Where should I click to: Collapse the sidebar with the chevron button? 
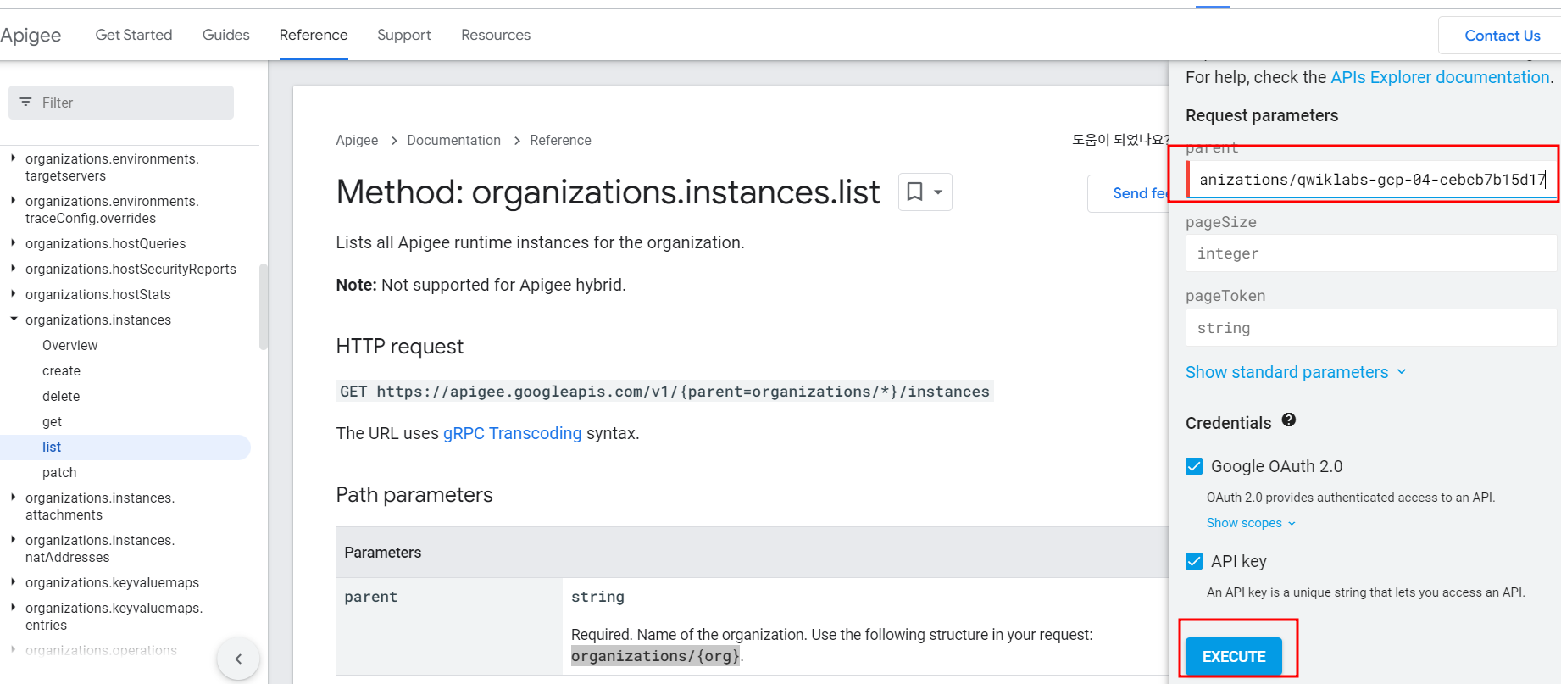238,659
